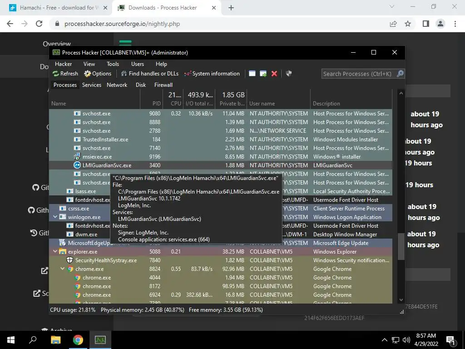This screenshot has height=349, width=465.
Task: Click TrustedInstaller.exe process icon
Action: coord(77,139)
